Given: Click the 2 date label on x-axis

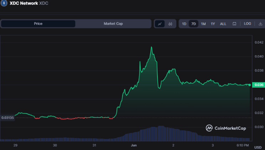Looking at the screenshot, I should tap(173, 145).
